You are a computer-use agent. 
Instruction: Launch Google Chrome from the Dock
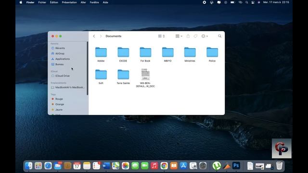[164, 166]
